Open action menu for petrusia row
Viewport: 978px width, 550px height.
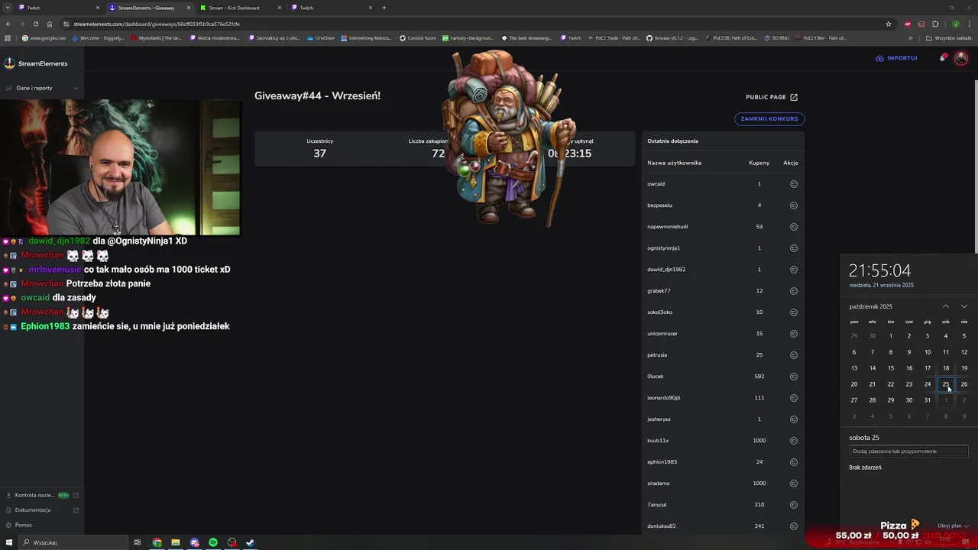(793, 355)
